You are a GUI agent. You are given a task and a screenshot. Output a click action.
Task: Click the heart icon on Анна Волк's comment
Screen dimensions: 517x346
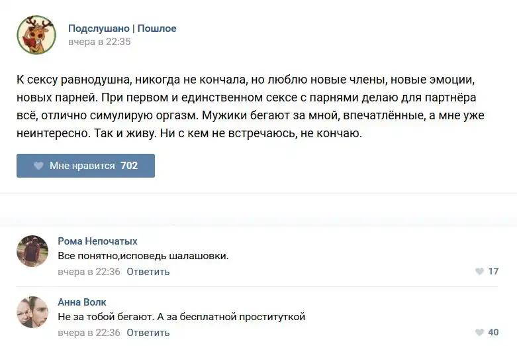point(479,333)
